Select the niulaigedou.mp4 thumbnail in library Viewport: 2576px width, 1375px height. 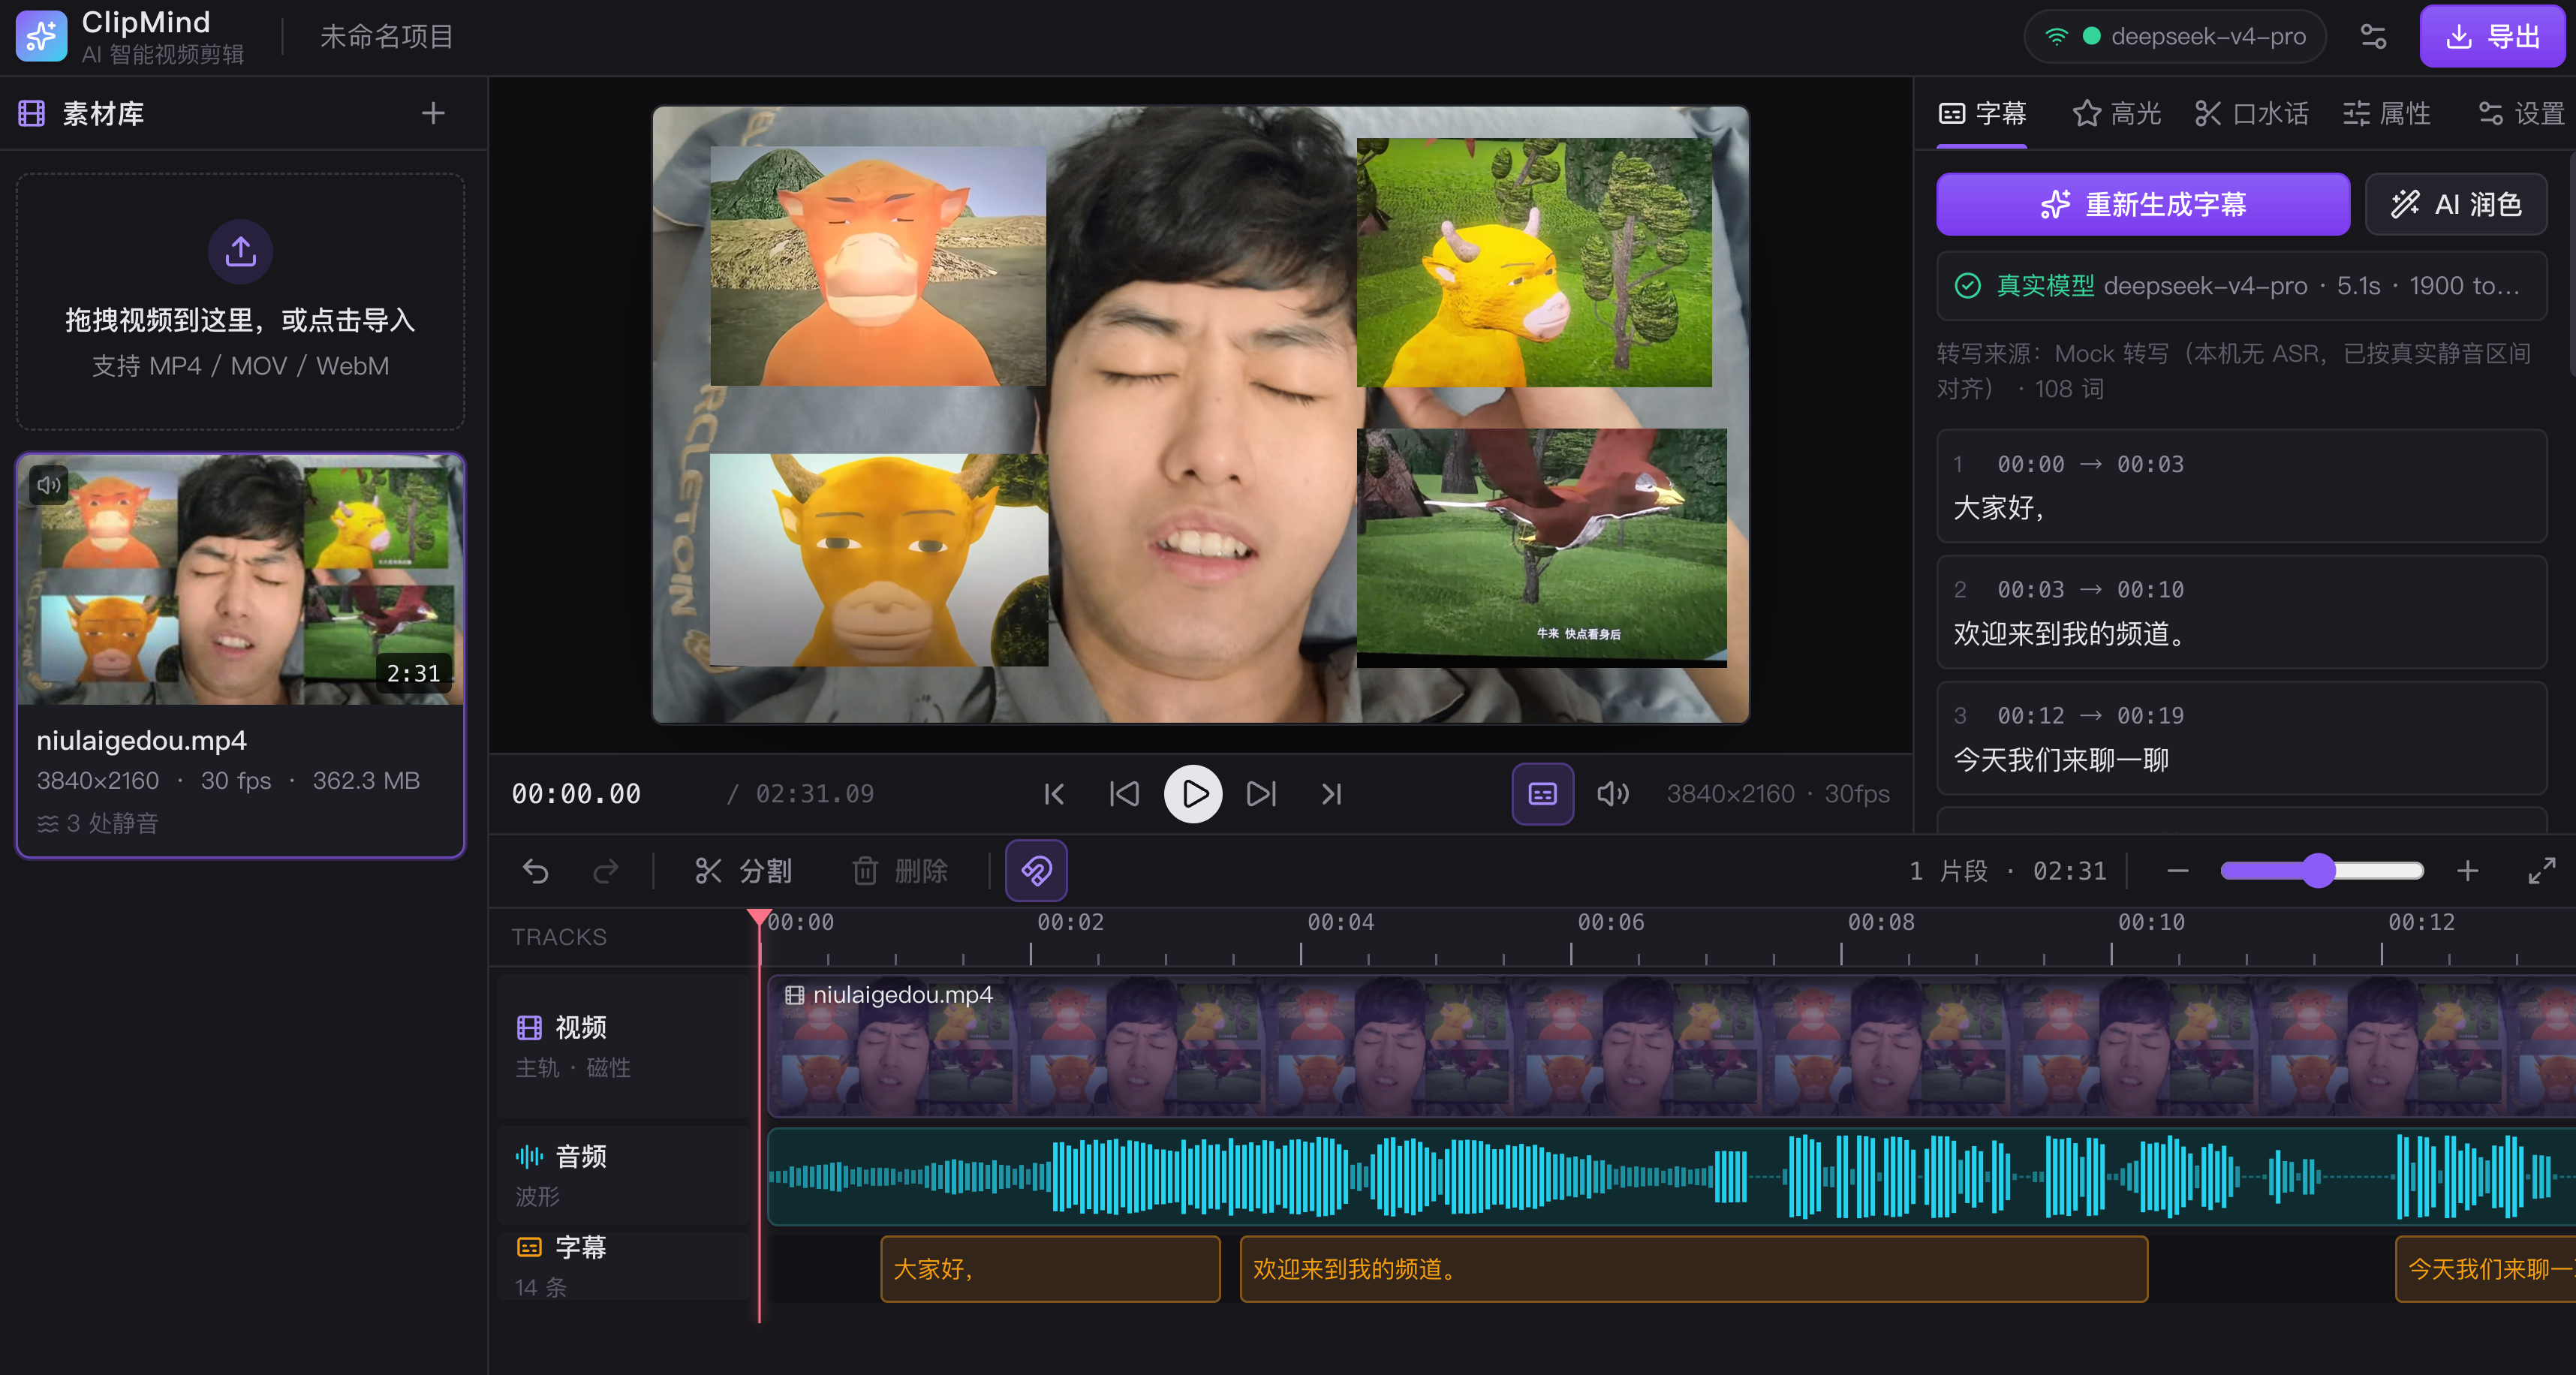[x=240, y=580]
